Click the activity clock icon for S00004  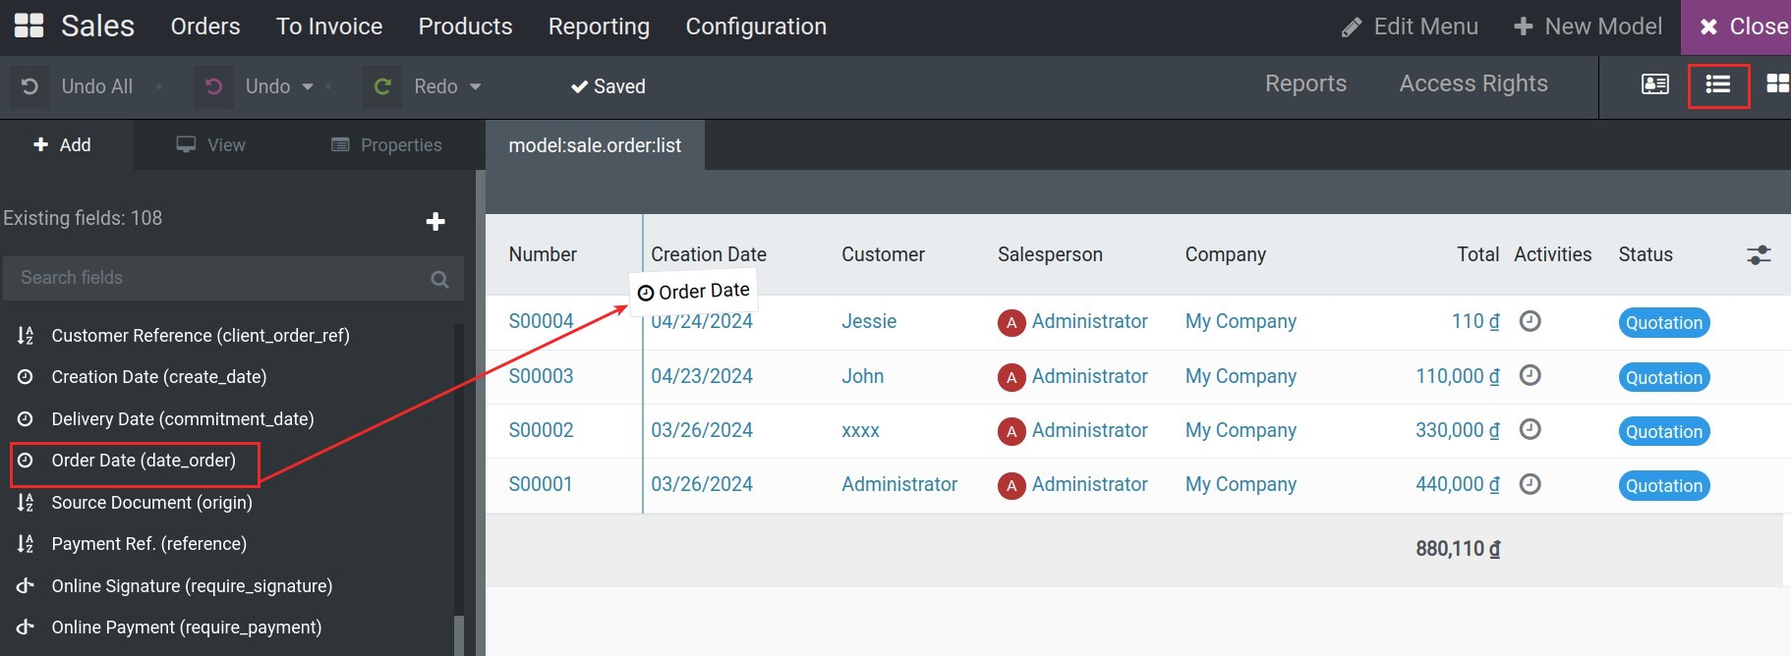point(1530,320)
